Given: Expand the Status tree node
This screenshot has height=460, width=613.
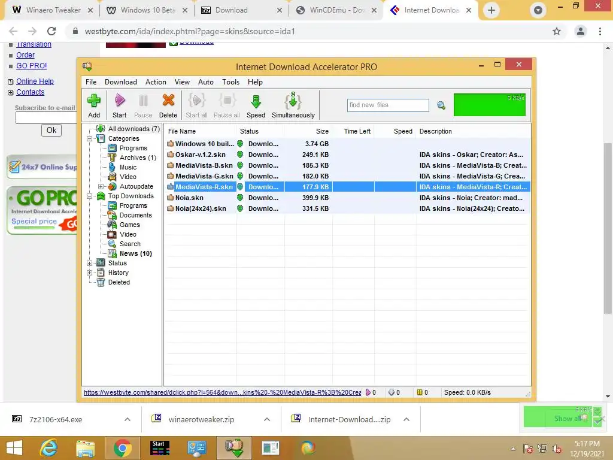Looking at the screenshot, I should [90, 263].
